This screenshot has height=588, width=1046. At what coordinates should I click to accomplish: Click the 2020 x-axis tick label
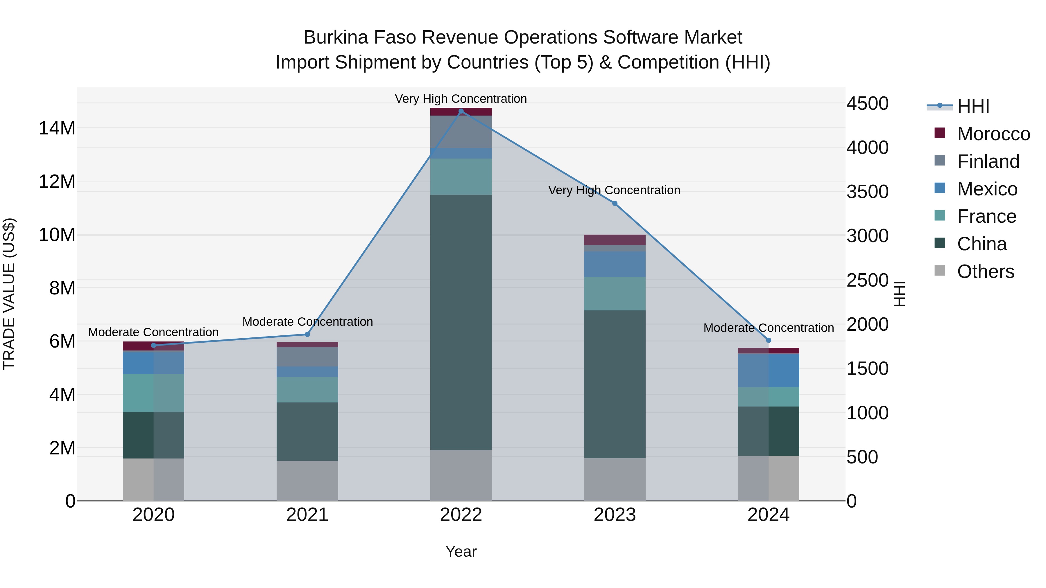click(x=153, y=515)
